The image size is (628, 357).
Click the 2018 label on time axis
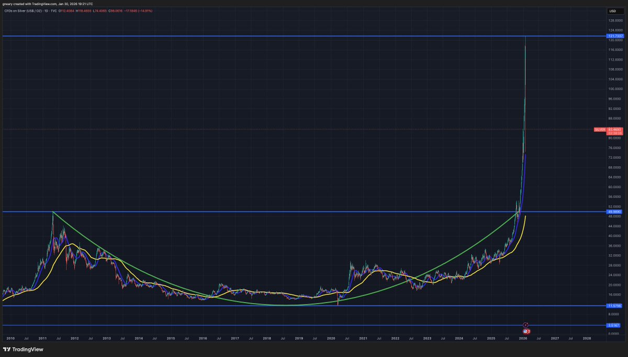pos(266,338)
